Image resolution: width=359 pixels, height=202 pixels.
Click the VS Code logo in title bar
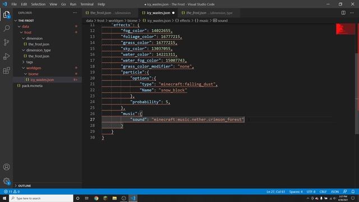pos(5,4)
